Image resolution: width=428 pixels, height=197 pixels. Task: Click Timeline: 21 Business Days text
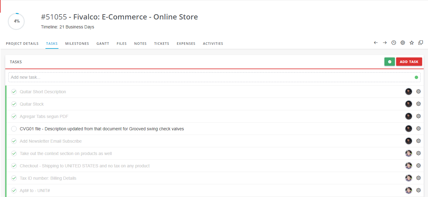67,27
